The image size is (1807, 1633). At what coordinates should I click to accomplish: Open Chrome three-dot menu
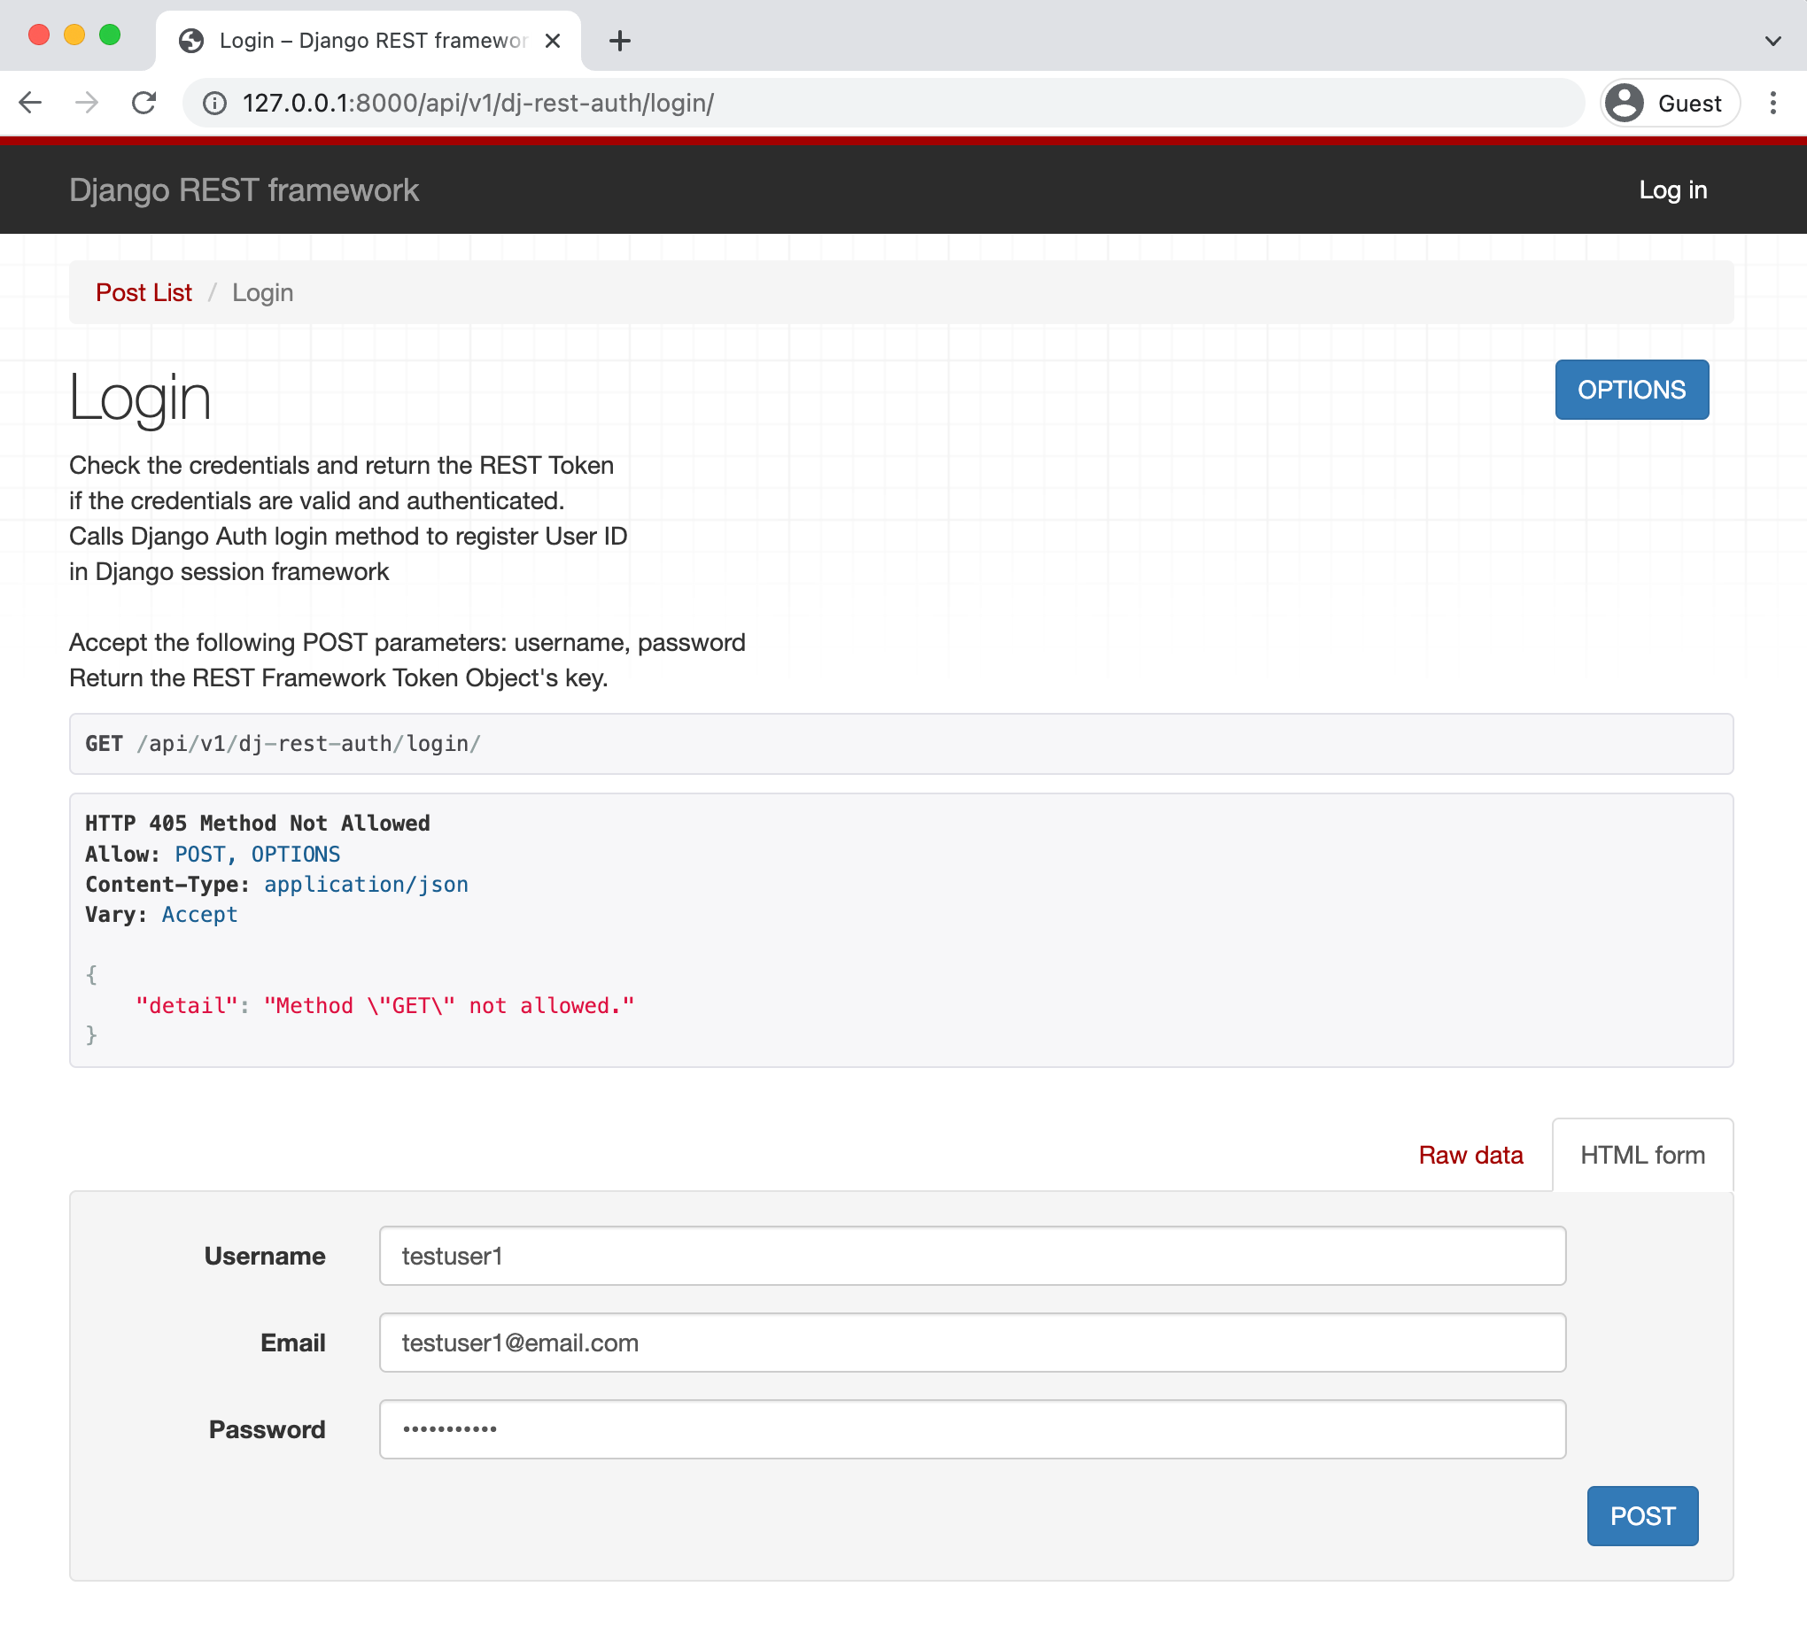(1773, 103)
